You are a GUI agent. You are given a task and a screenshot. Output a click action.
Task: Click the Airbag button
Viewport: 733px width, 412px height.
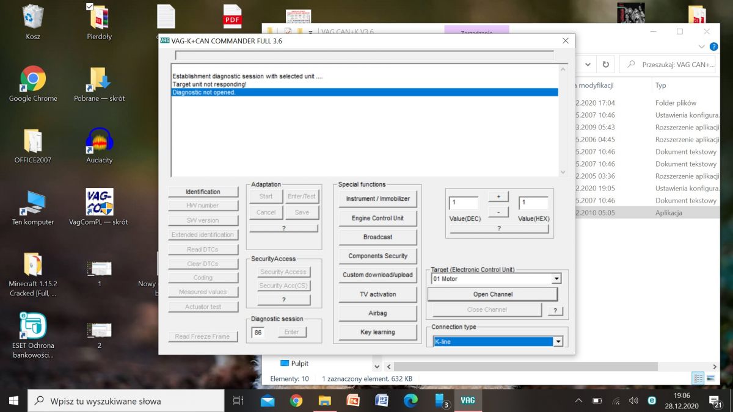[377, 313]
